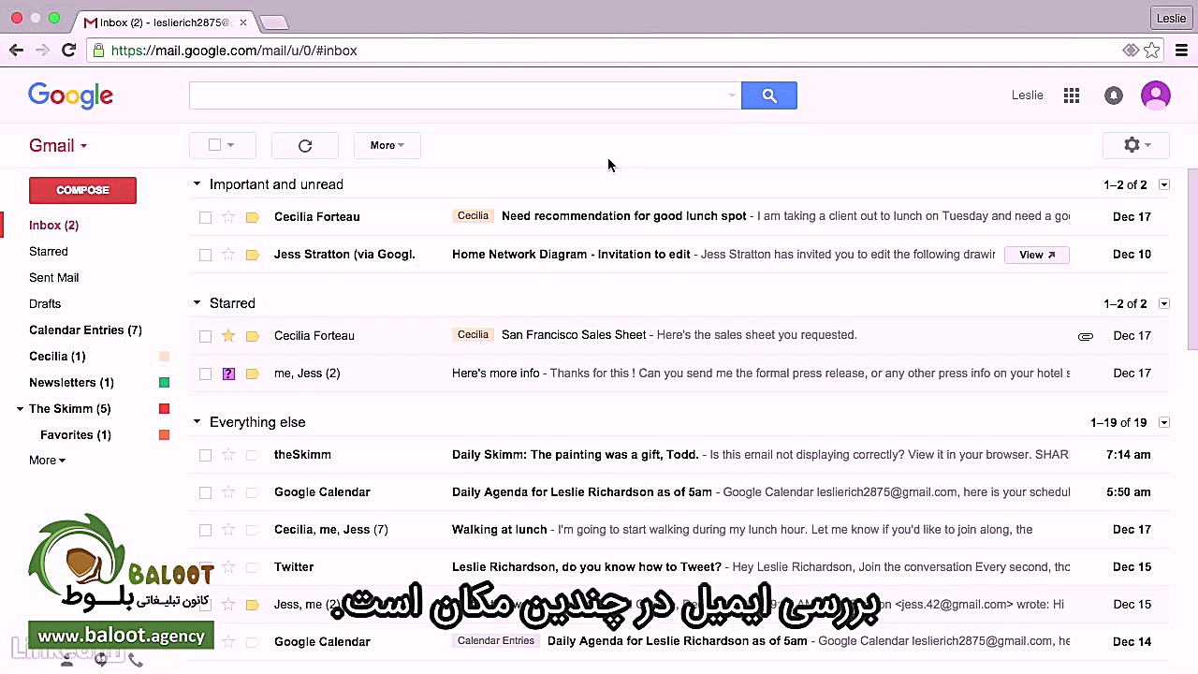This screenshot has width=1198, height=674.
Task: Click the red COMPOSE button
Action: coord(82,190)
